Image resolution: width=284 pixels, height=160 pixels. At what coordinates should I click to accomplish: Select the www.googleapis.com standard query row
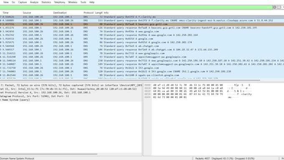pos(142,53)
